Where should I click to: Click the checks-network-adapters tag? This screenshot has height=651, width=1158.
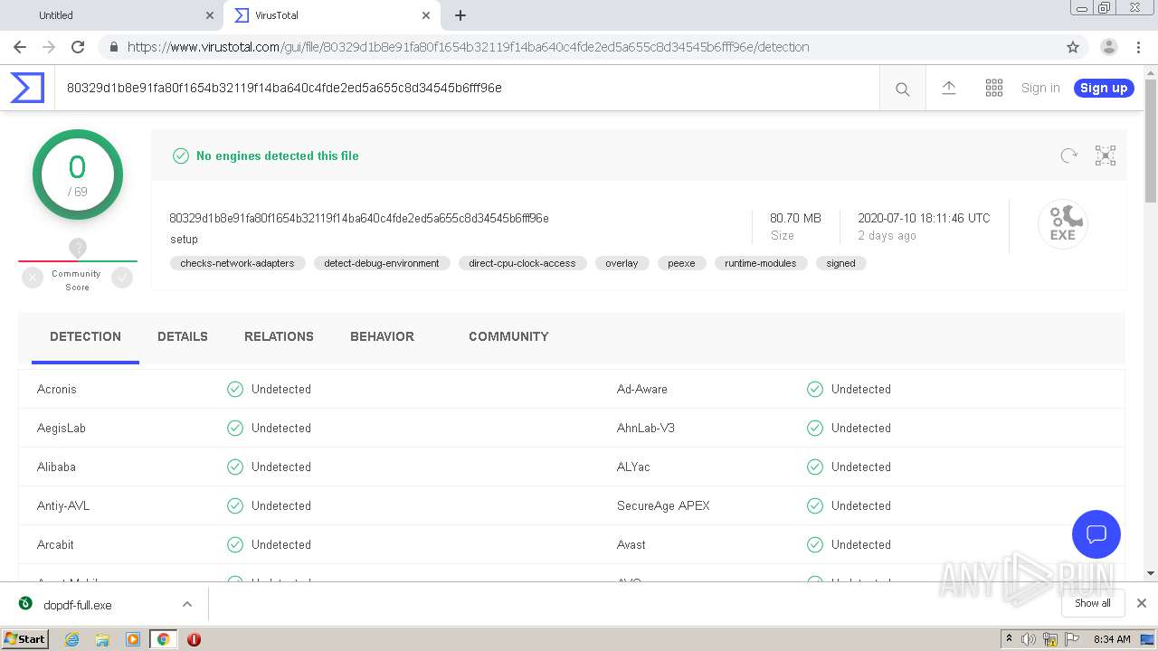[x=237, y=263]
